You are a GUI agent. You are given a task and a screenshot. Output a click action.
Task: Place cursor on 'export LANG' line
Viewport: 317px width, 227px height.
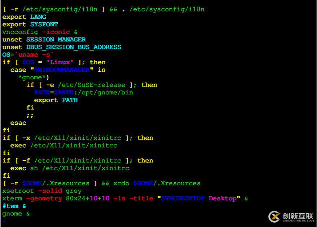click(x=24, y=17)
